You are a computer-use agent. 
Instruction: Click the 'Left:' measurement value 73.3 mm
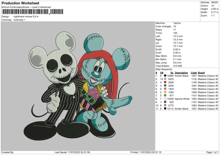[178, 36]
